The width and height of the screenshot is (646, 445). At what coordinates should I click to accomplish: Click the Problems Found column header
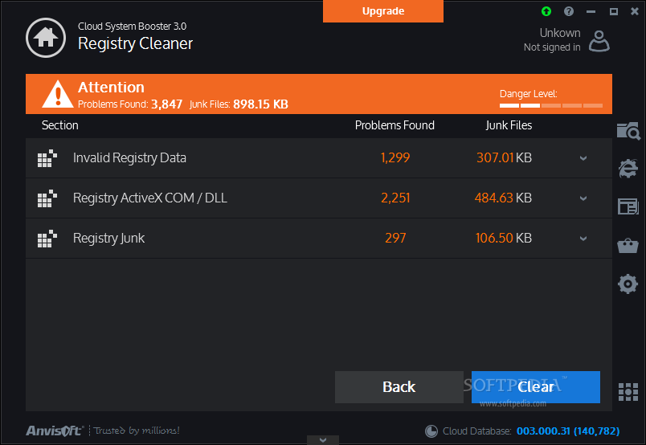[x=395, y=125]
